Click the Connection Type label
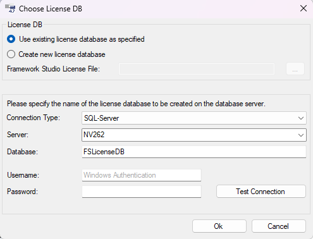The height and width of the screenshot is (239, 313). click(34, 118)
